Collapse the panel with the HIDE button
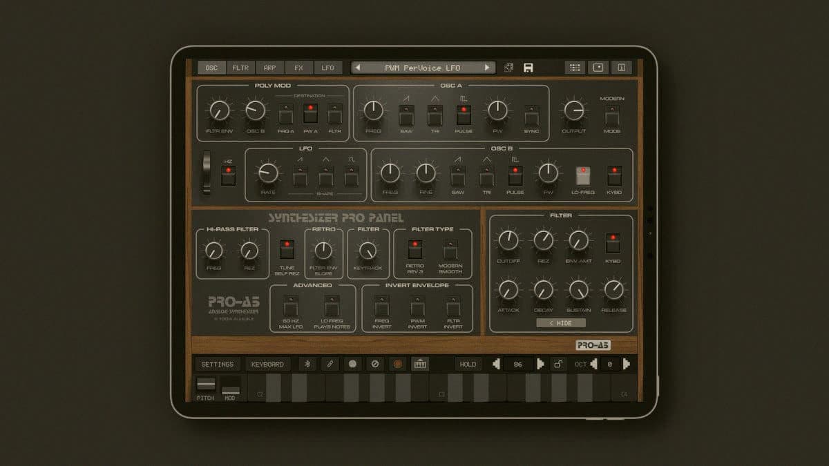Screen dimensions: 829x466 click(x=561, y=323)
